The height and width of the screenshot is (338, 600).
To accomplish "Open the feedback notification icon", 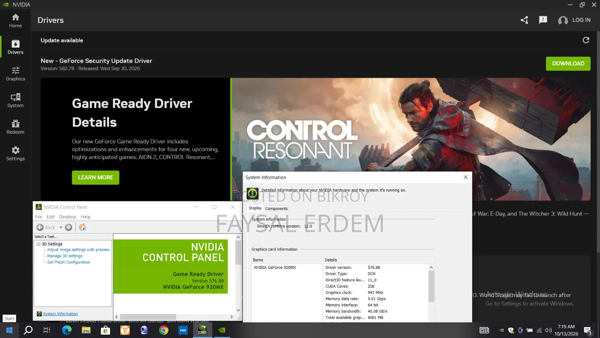I will pyautogui.click(x=543, y=20).
